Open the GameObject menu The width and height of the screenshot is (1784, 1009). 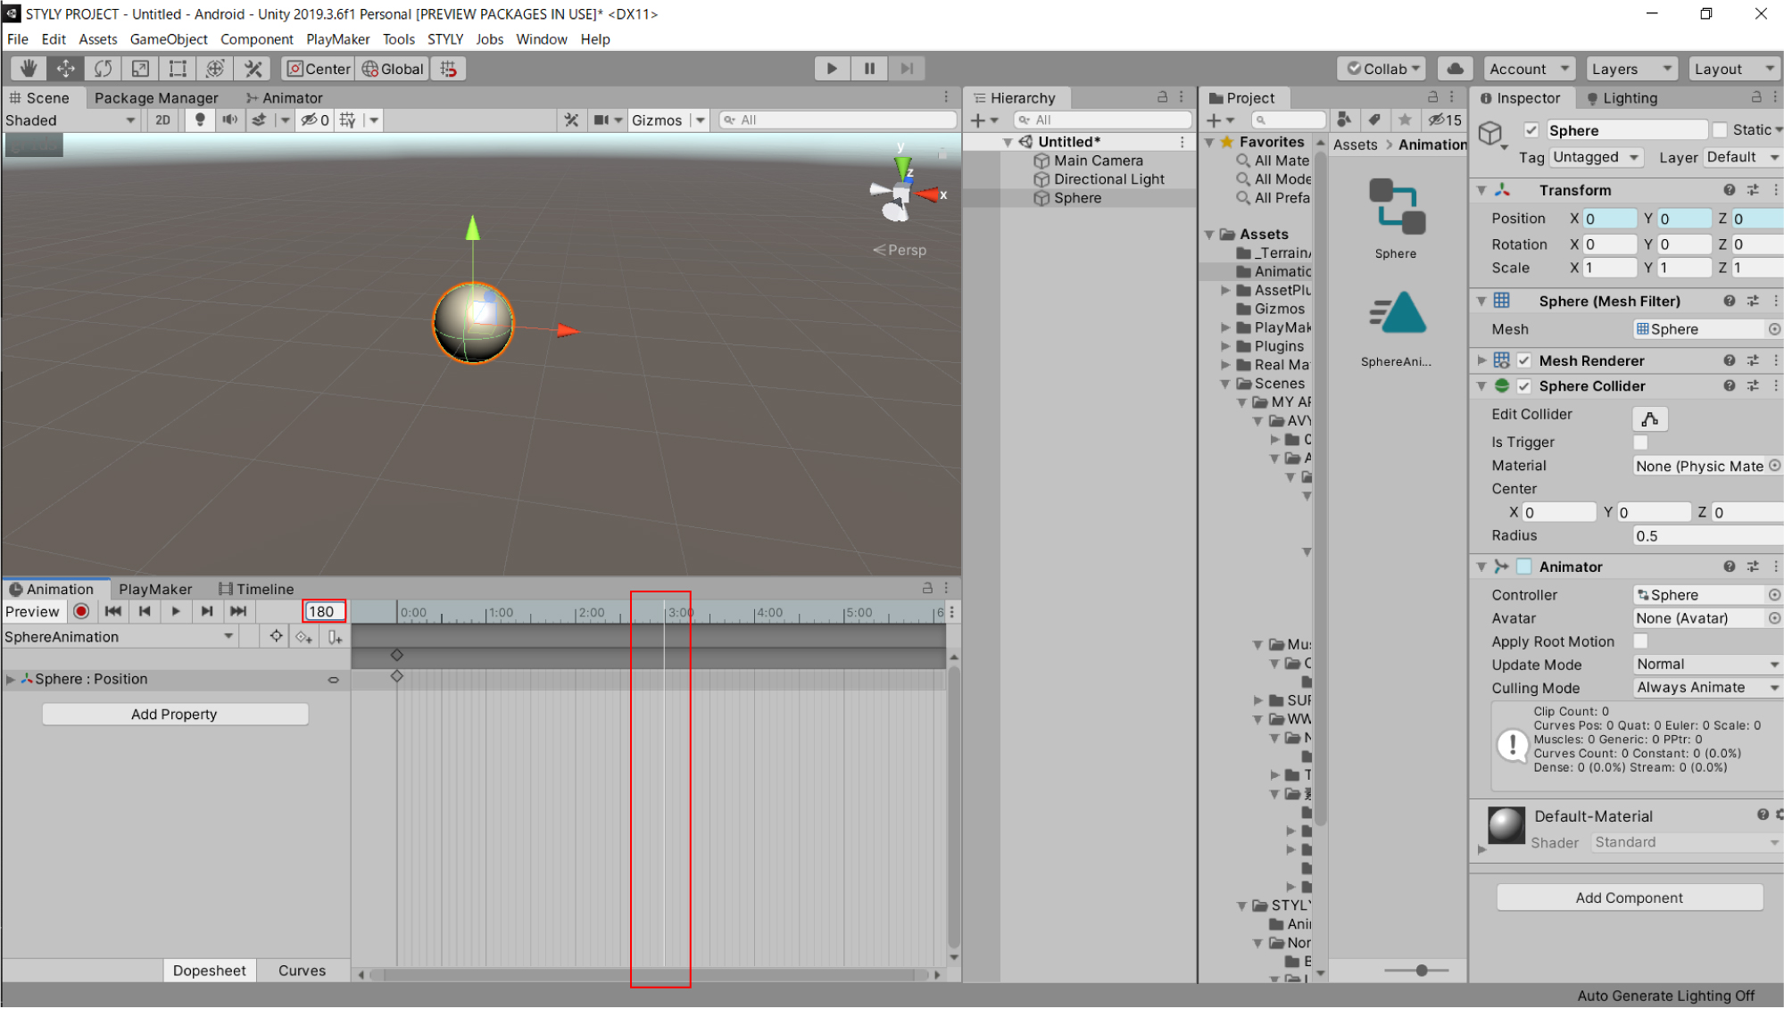[168, 39]
